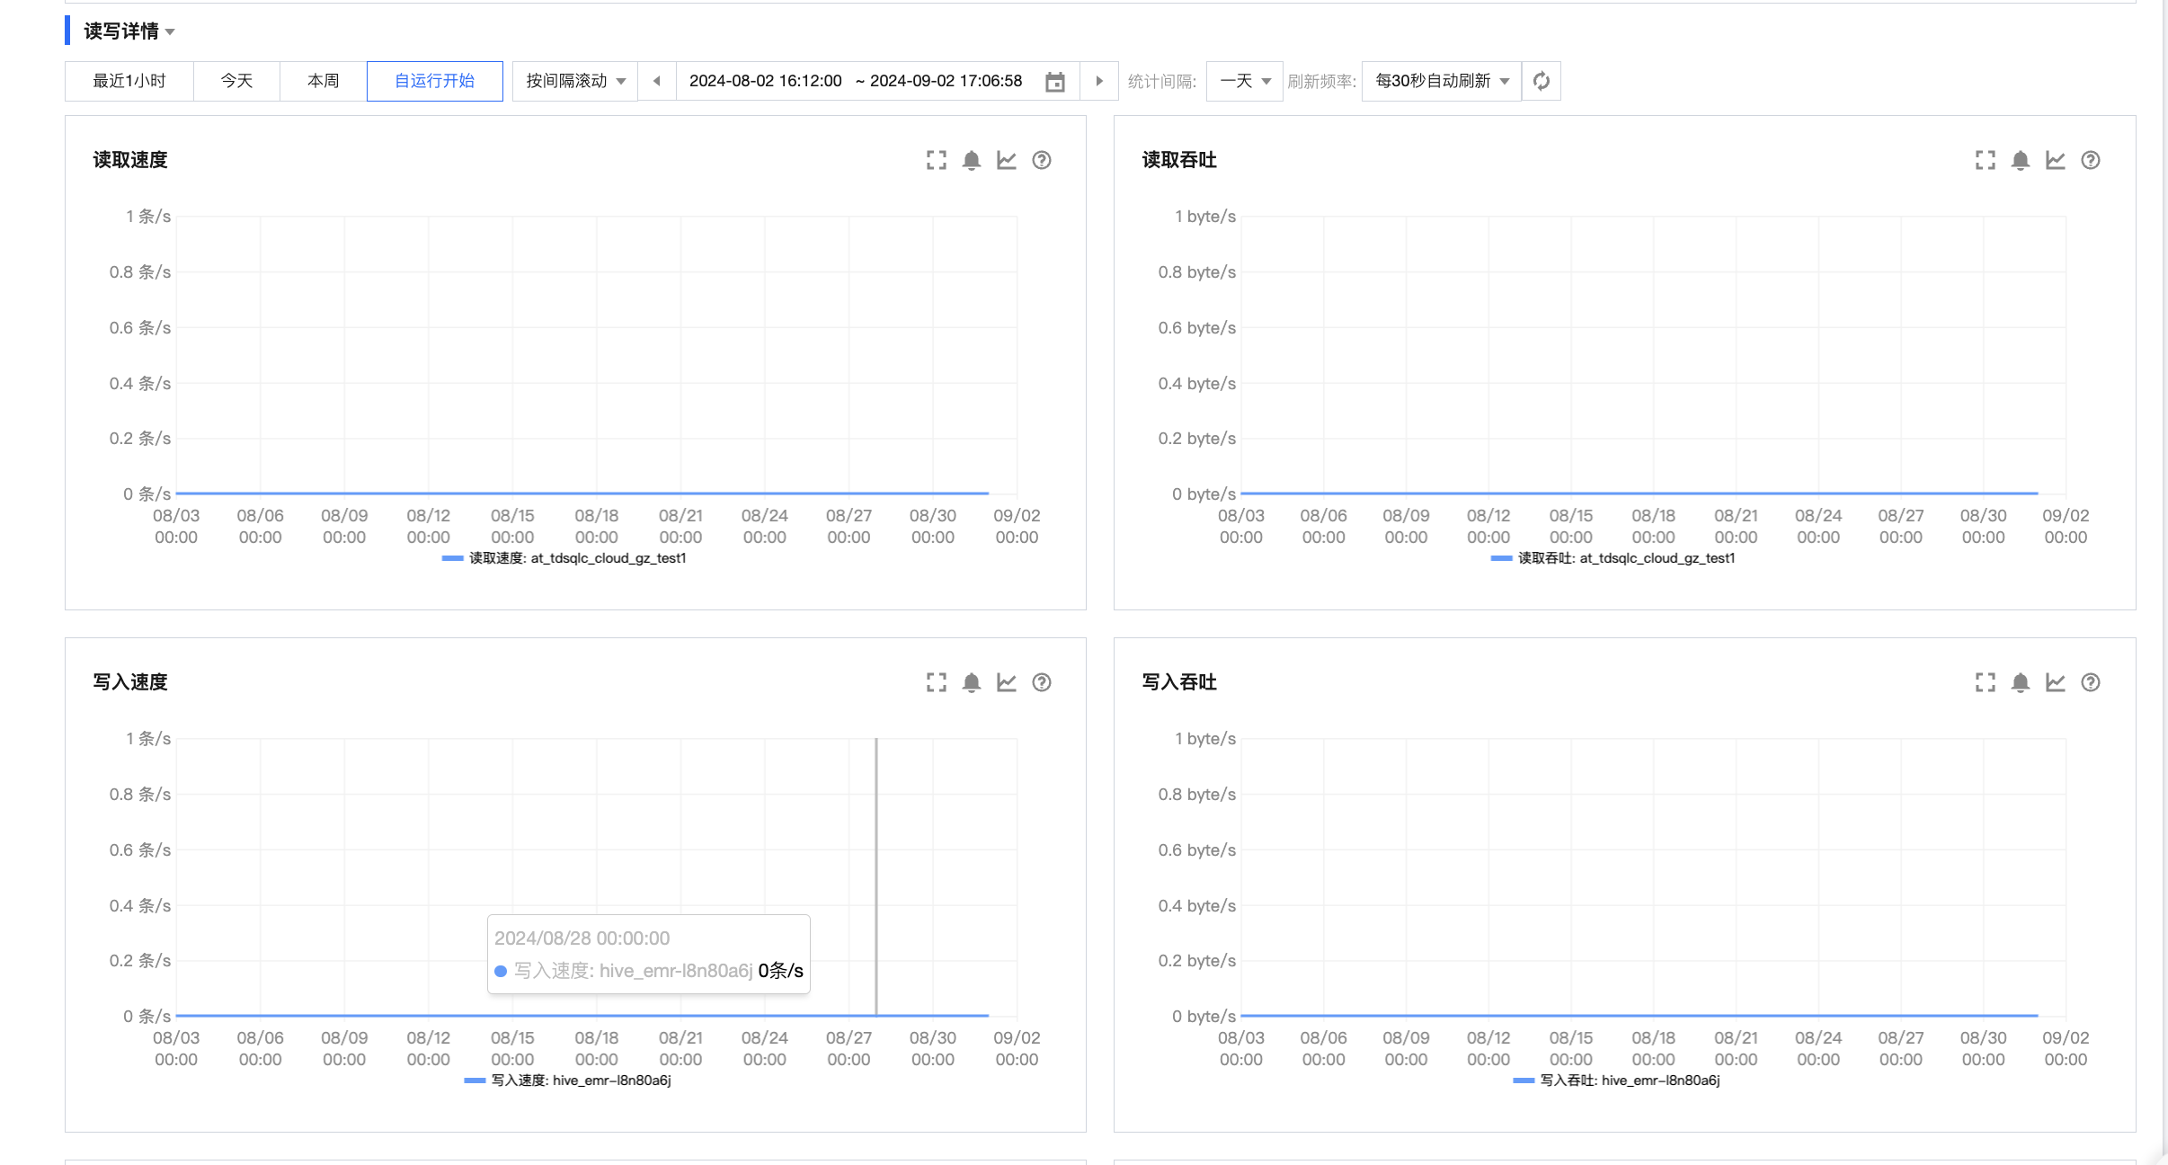Toggle 读取速度 at_tdsqlc_cloud_gz_test1 legend series
This screenshot has width=2168, height=1165.
(x=564, y=558)
